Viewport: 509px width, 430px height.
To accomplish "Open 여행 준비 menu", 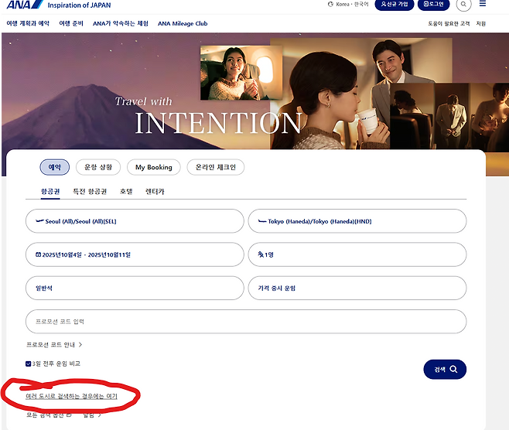I will click(71, 23).
